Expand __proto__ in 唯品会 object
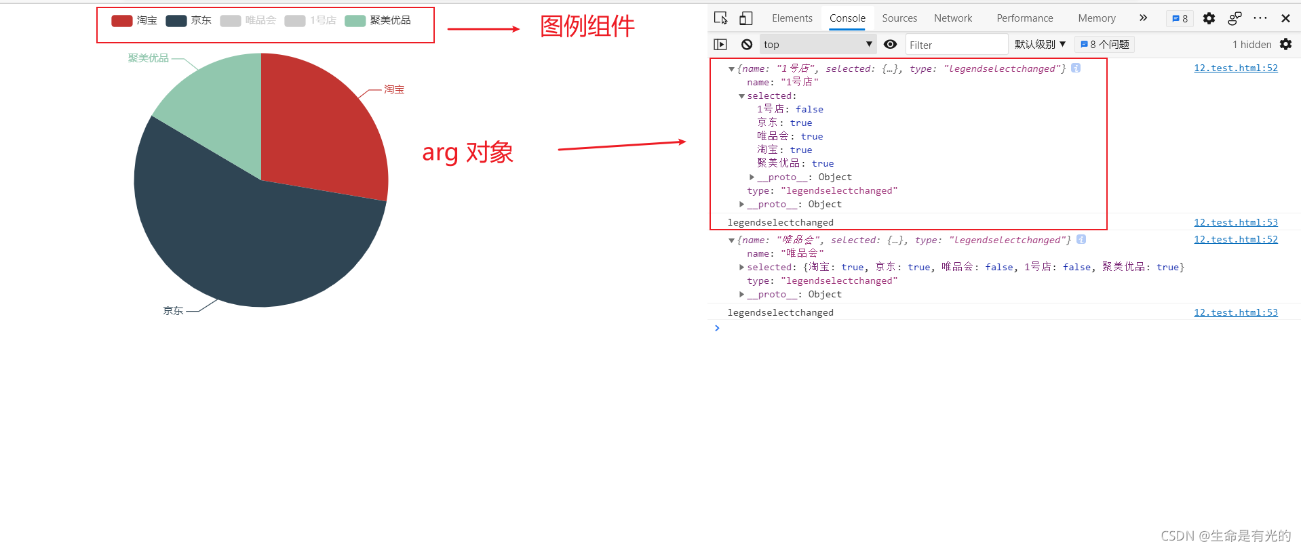Screen dimensions: 1301x548 coord(741,295)
